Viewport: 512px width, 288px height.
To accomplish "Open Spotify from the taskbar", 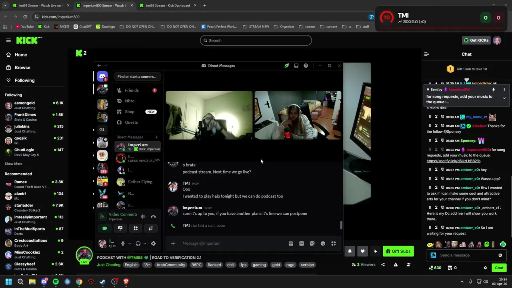I will 56,282.
